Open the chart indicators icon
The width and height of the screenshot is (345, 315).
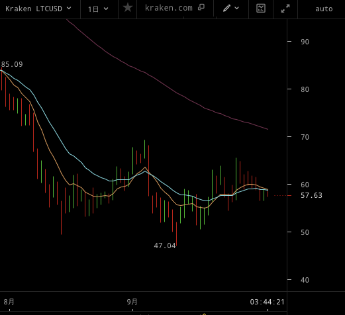click(x=261, y=9)
